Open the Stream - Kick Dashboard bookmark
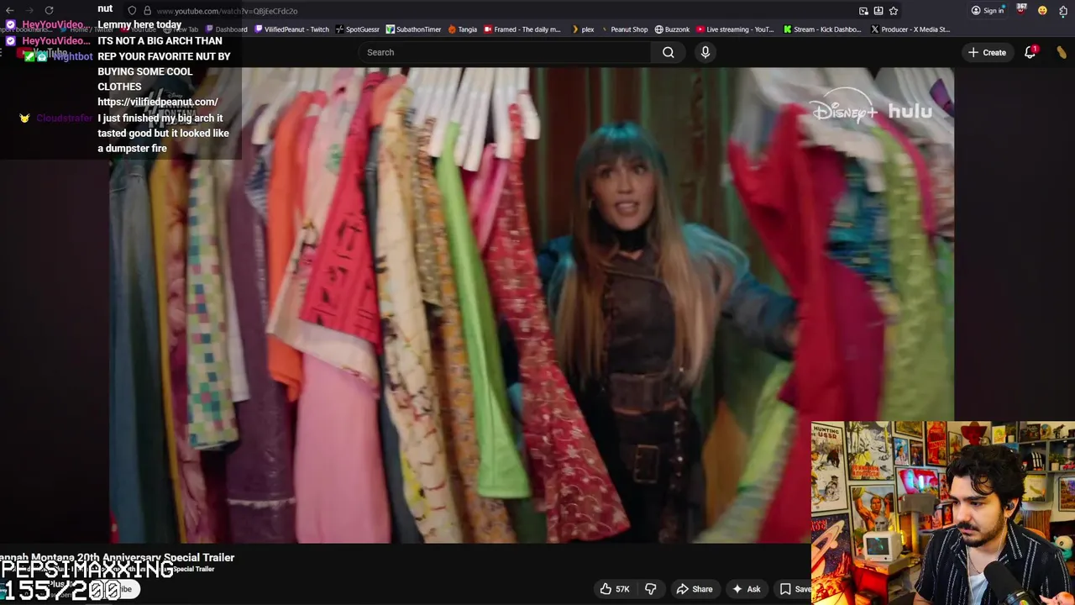This screenshot has width=1075, height=605. point(822,29)
